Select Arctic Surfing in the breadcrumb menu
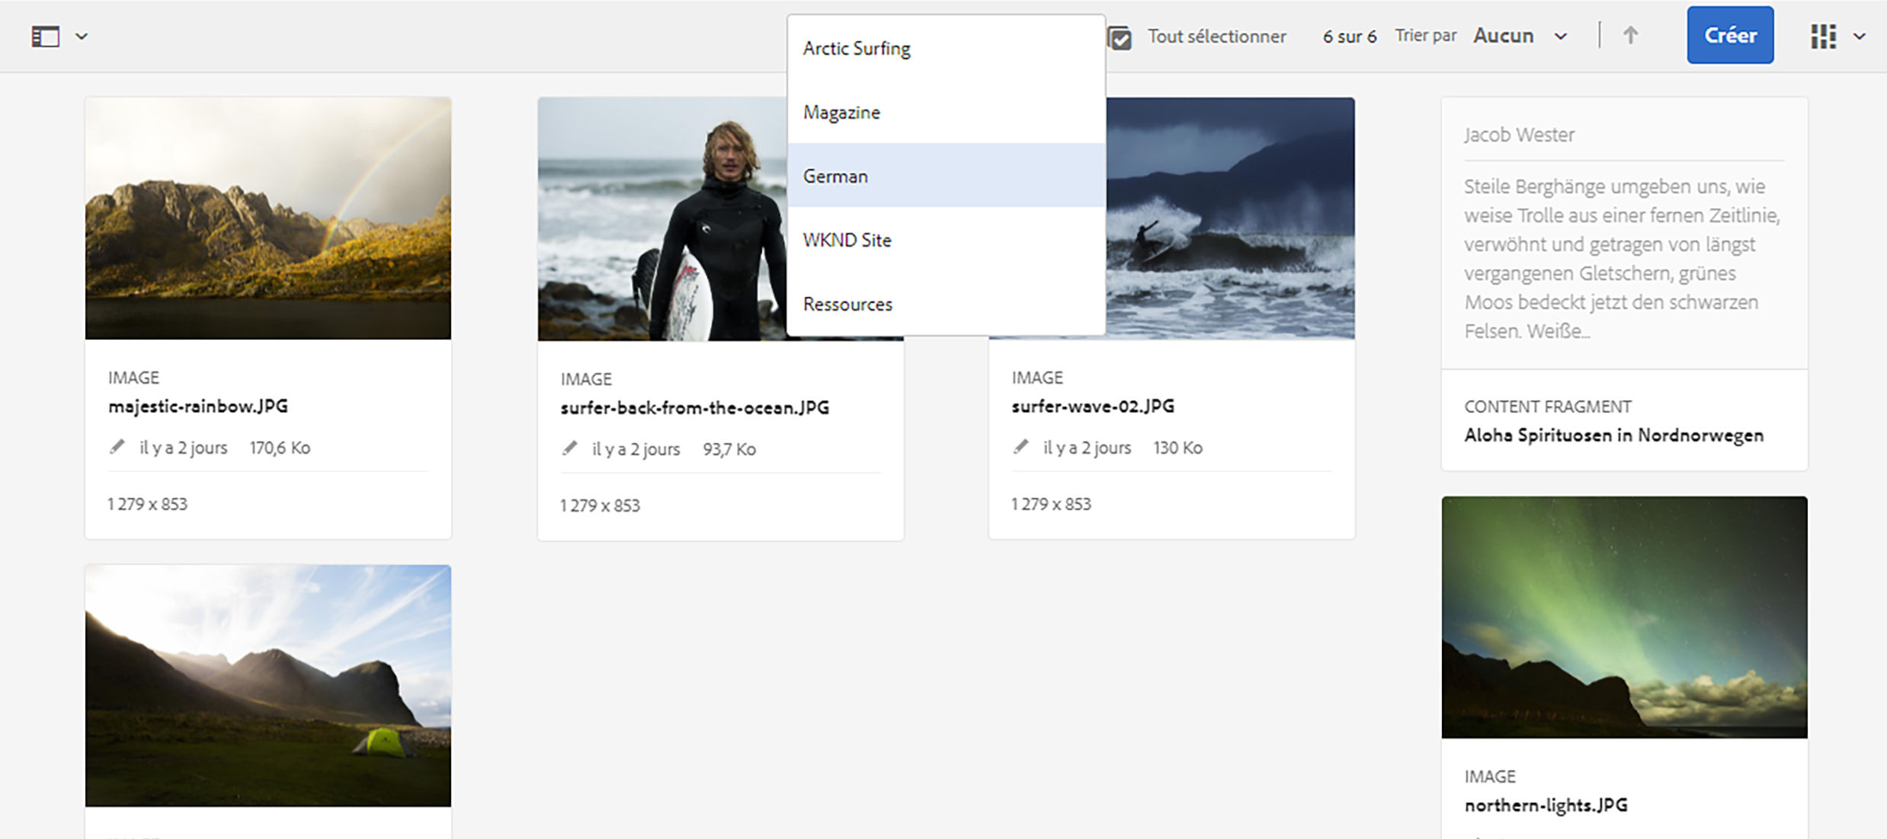The width and height of the screenshot is (1887, 839). pos(857,48)
